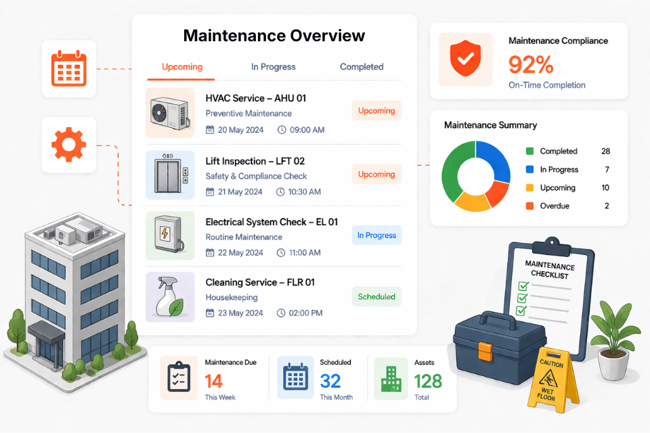
Task: Click the clock icon beside 02:00 PM
Action: tap(280, 313)
